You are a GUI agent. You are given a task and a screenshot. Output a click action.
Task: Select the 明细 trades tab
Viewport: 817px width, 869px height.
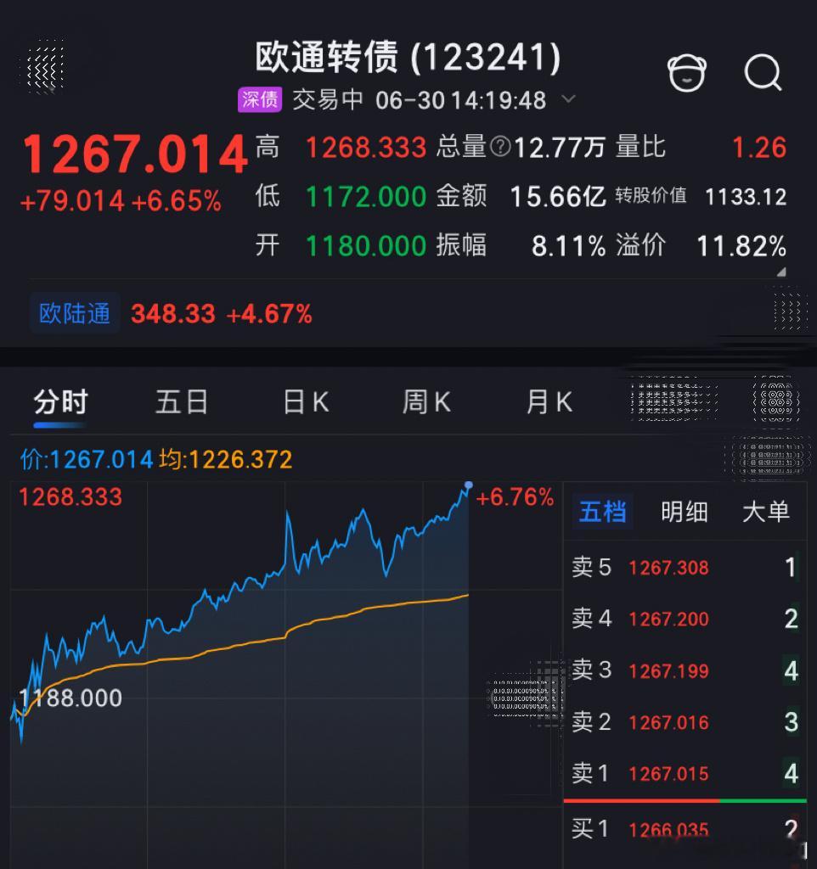point(684,511)
